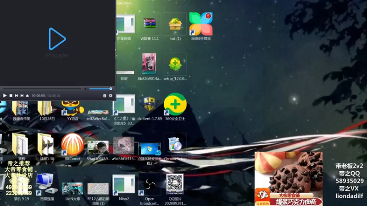The image size is (367, 206).
Task: Open the 点播系统安装教程2 video file
Action: 150,153
